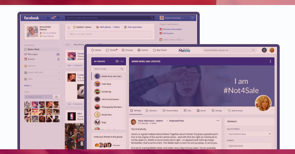This screenshot has height=154, width=295.
Task: Click the What's on your mind field
Action: point(110,34)
